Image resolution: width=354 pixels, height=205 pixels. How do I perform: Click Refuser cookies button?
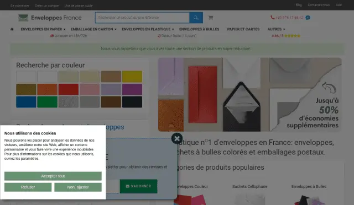pos(28,187)
